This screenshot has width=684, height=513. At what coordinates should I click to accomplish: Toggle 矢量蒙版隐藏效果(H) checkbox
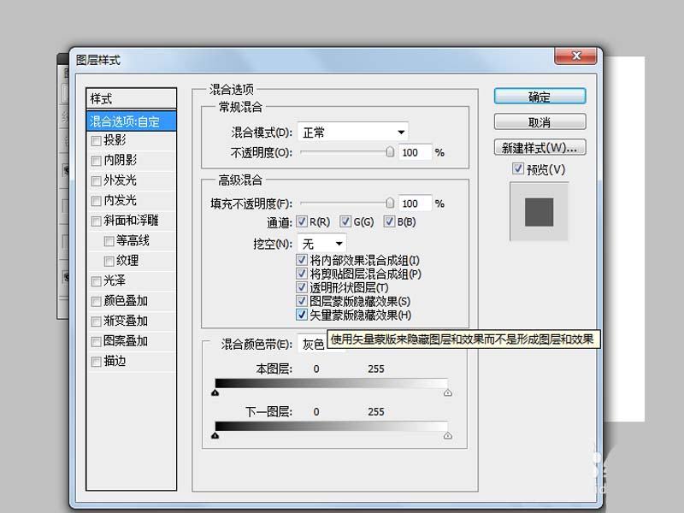pyautogui.click(x=302, y=315)
